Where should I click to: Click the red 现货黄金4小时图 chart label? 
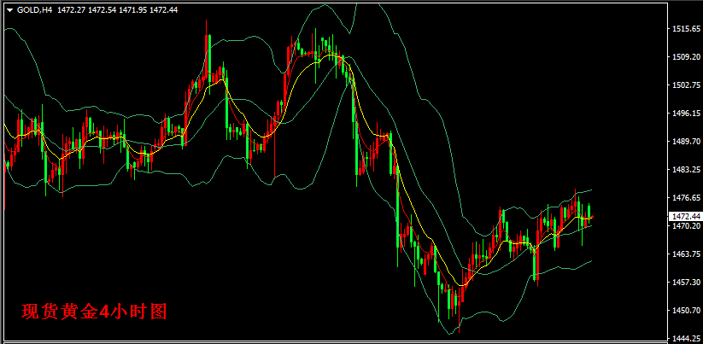(x=94, y=312)
